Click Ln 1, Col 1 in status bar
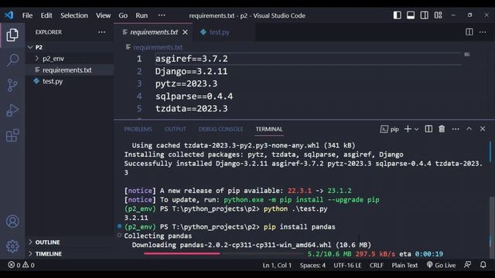 (277, 266)
